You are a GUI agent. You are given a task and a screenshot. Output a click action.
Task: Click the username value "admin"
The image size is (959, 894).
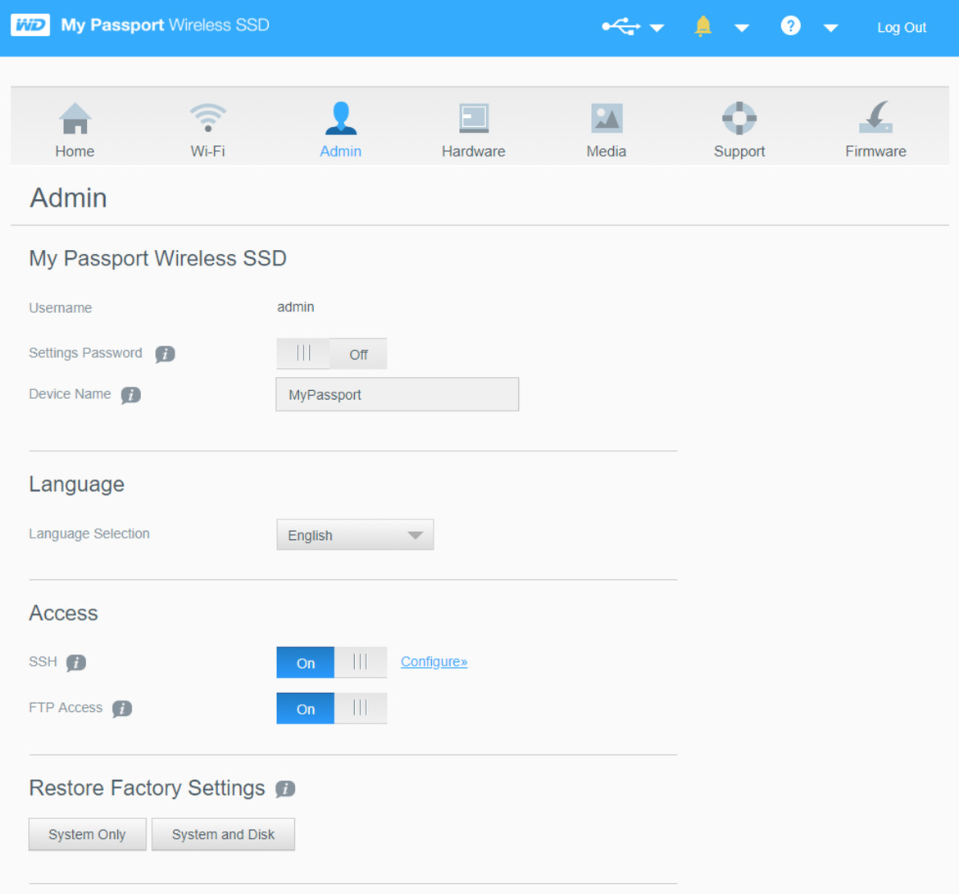[295, 307]
